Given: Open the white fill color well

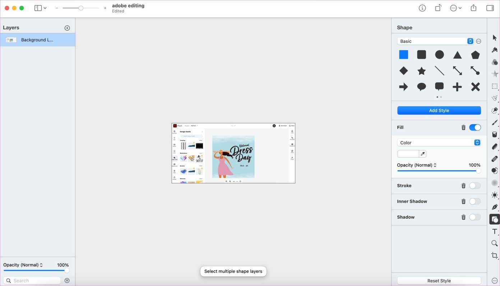Looking at the screenshot, I should (x=408, y=154).
